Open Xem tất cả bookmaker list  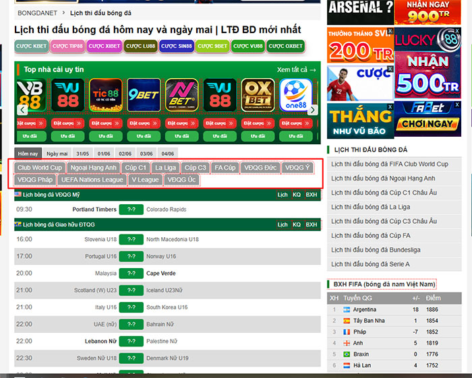point(297,70)
